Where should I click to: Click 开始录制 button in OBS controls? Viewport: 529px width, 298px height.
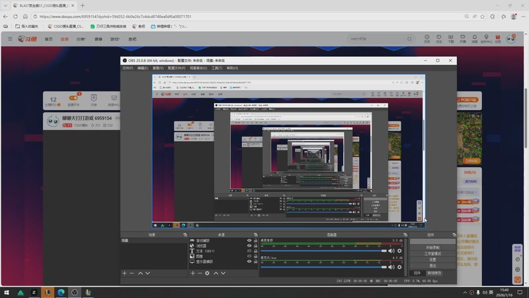[x=432, y=247]
